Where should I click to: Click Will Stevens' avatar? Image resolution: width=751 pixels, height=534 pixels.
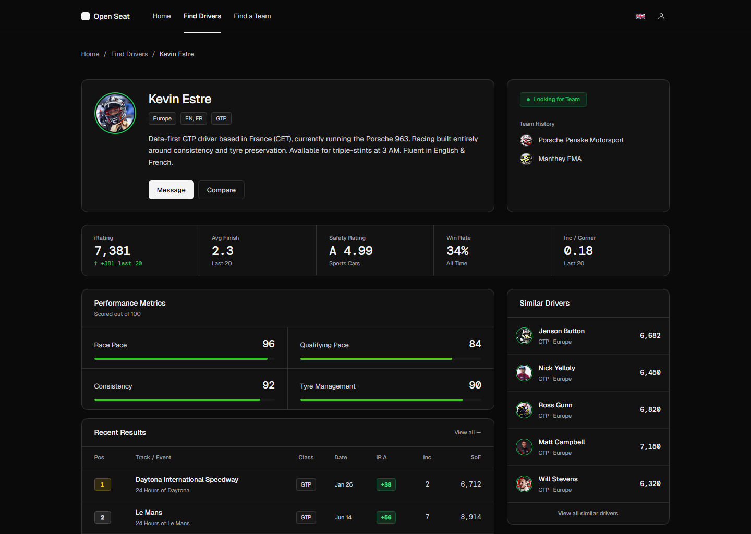pos(524,483)
